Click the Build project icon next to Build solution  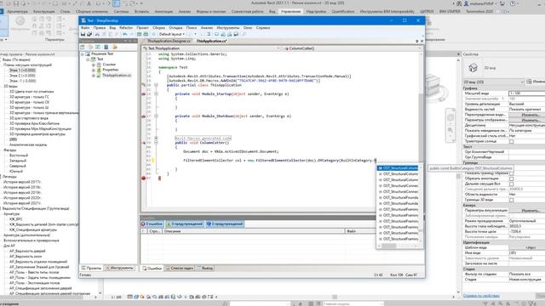click(146, 34)
